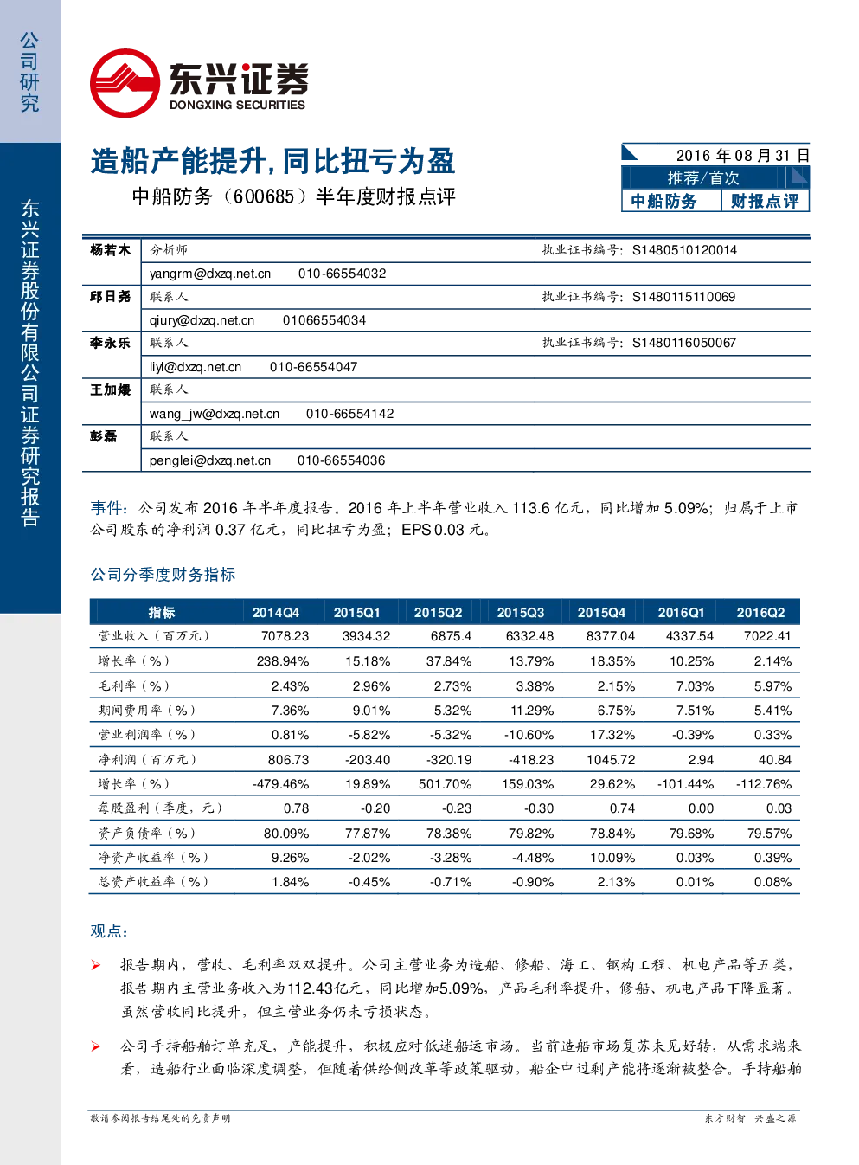
Task: Click sidebar text 东兴证券股份有限公司证券研究报告
Action: click(30, 364)
